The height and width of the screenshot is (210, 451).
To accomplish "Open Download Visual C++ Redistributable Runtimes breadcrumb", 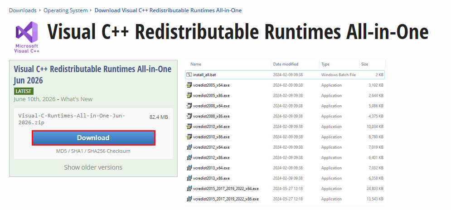I will (168, 10).
